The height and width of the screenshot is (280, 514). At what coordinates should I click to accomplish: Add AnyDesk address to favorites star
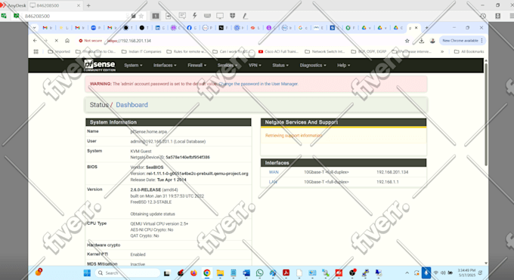click(141, 16)
